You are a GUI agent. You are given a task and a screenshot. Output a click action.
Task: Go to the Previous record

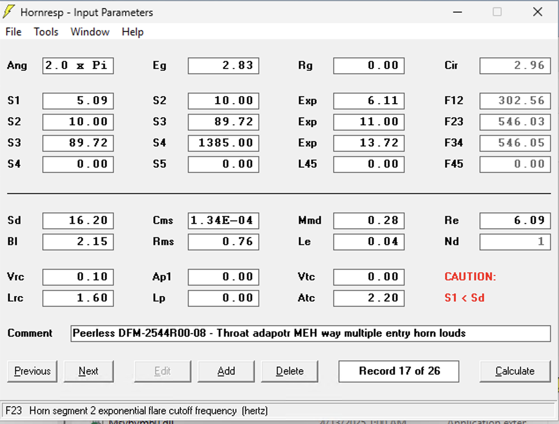click(33, 371)
